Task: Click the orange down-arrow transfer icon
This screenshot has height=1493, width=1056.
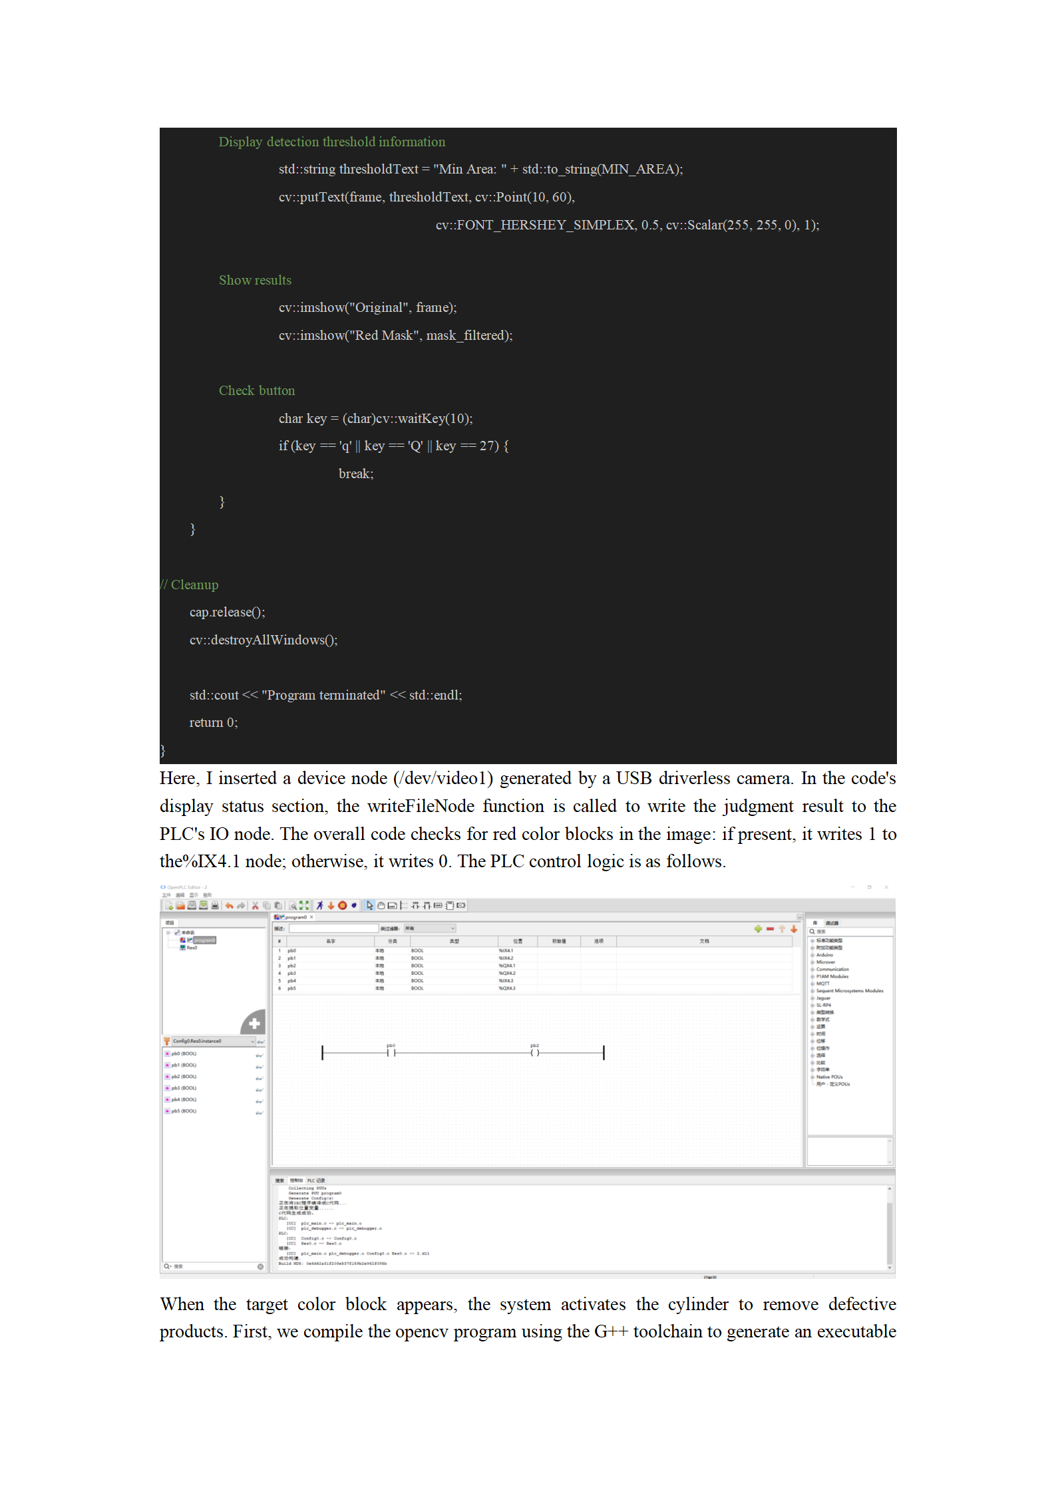Action: 331,905
